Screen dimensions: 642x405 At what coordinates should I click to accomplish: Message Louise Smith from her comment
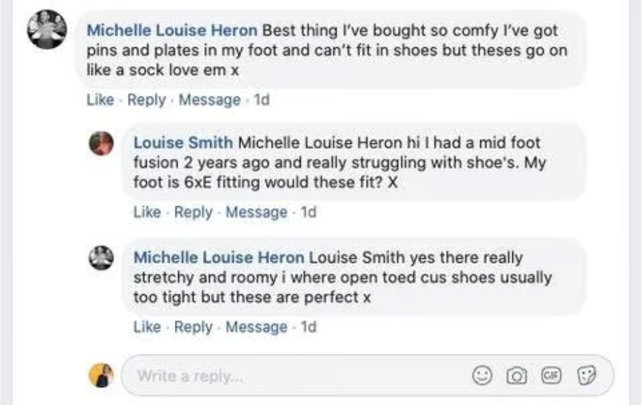[x=256, y=212]
